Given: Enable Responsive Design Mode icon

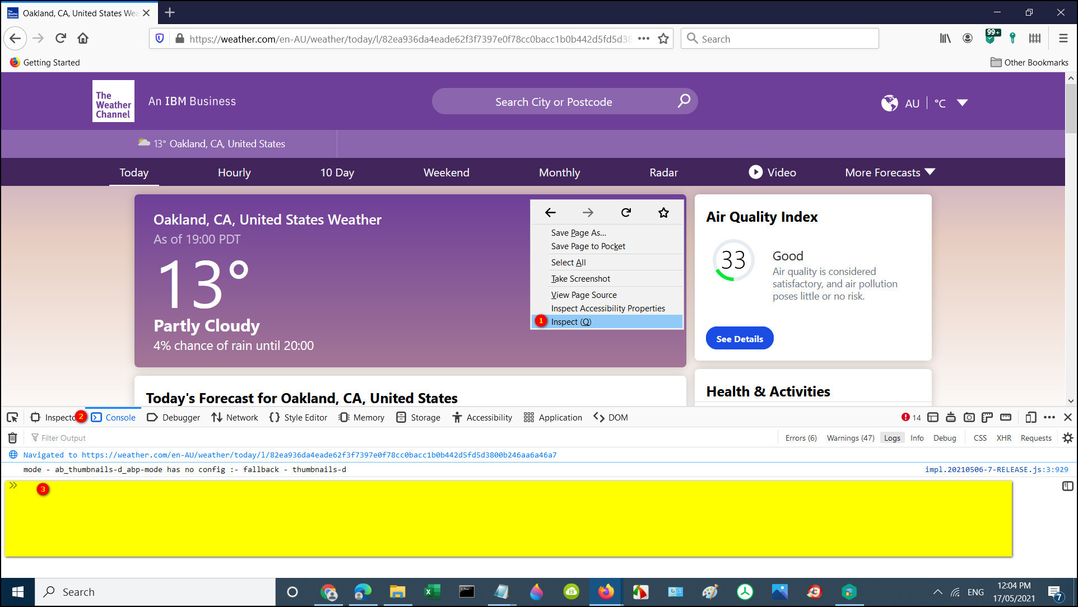Looking at the screenshot, I should (x=1030, y=417).
